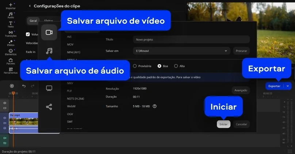
Task: Open the Áudio library in sidebar
Action: (11, 15)
